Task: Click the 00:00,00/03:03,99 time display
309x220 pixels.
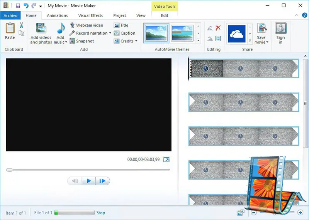Action: [143, 160]
